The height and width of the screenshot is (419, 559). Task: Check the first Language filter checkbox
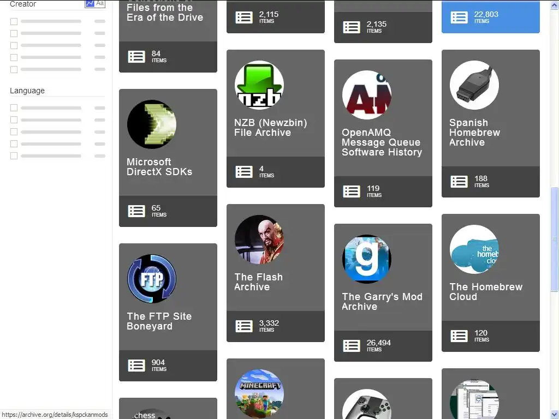14,107
